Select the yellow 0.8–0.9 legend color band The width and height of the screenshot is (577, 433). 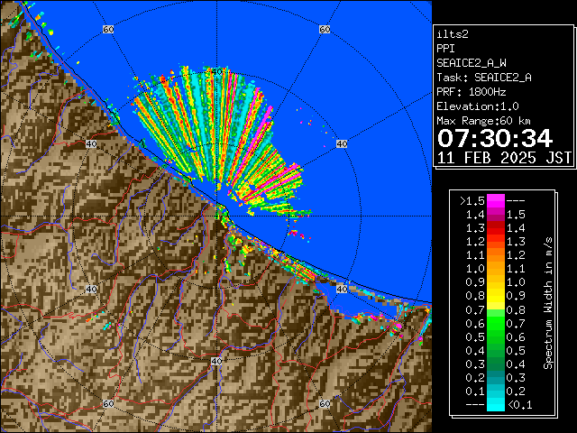[x=496, y=296]
